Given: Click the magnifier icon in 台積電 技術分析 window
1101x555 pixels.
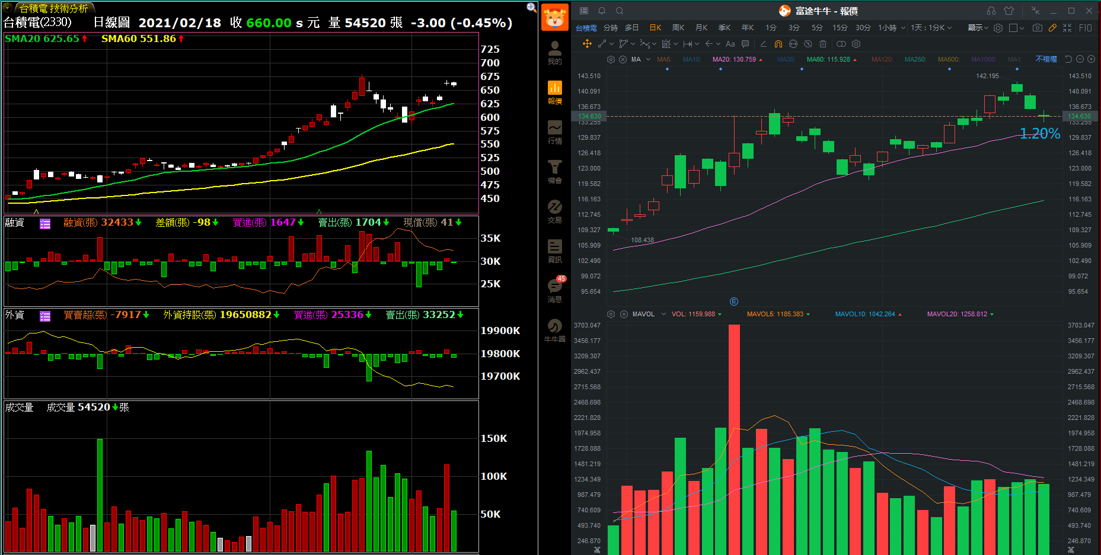Looking at the screenshot, I should 531,7.
